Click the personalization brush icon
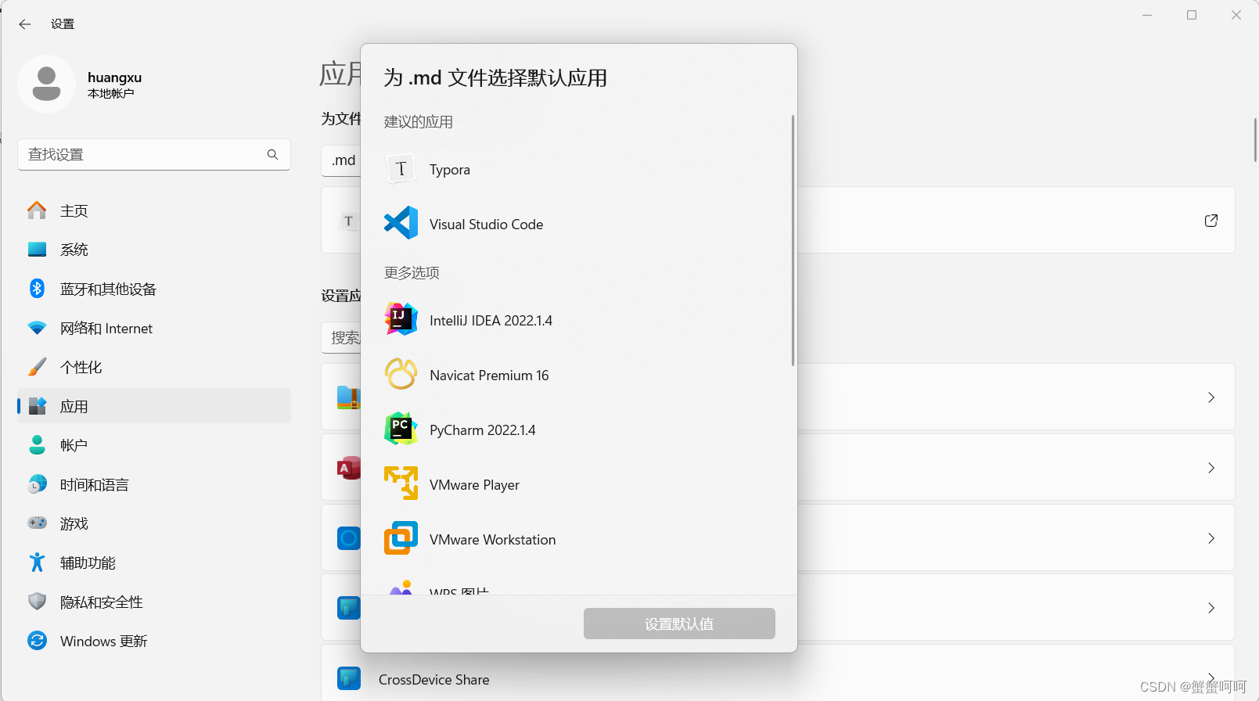The width and height of the screenshot is (1259, 701). (37, 367)
